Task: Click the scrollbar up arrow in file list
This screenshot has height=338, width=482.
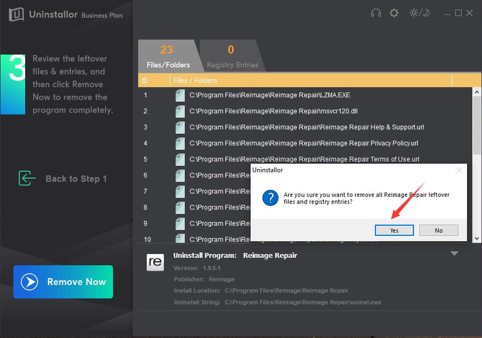Action: click(477, 92)
